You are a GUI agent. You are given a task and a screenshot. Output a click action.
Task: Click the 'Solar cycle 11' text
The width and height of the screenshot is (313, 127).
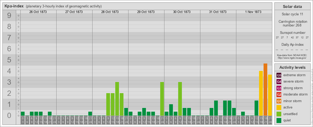pos(292,14)
